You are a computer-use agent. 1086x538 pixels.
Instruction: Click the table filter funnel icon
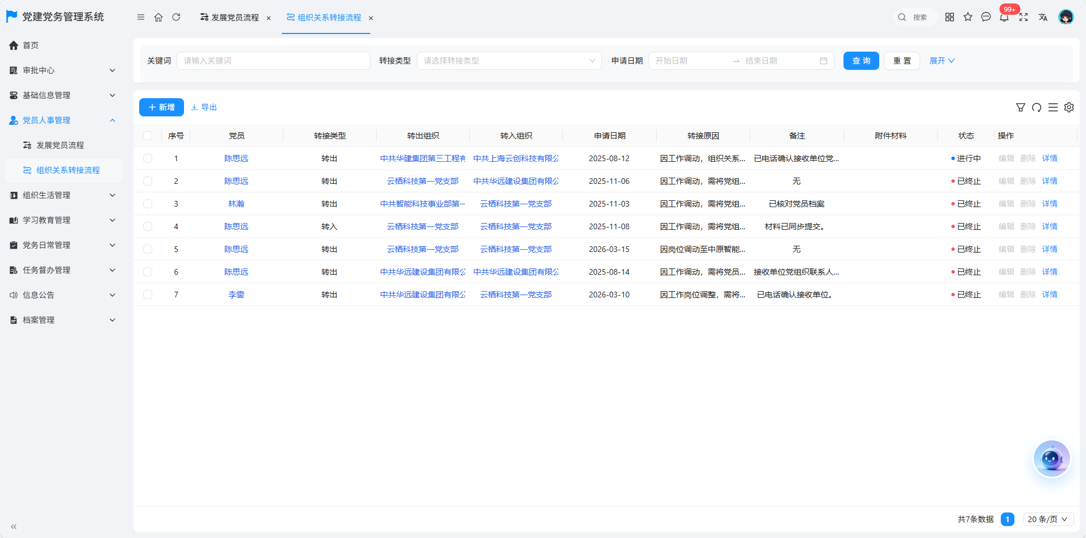click(1021, 107)
